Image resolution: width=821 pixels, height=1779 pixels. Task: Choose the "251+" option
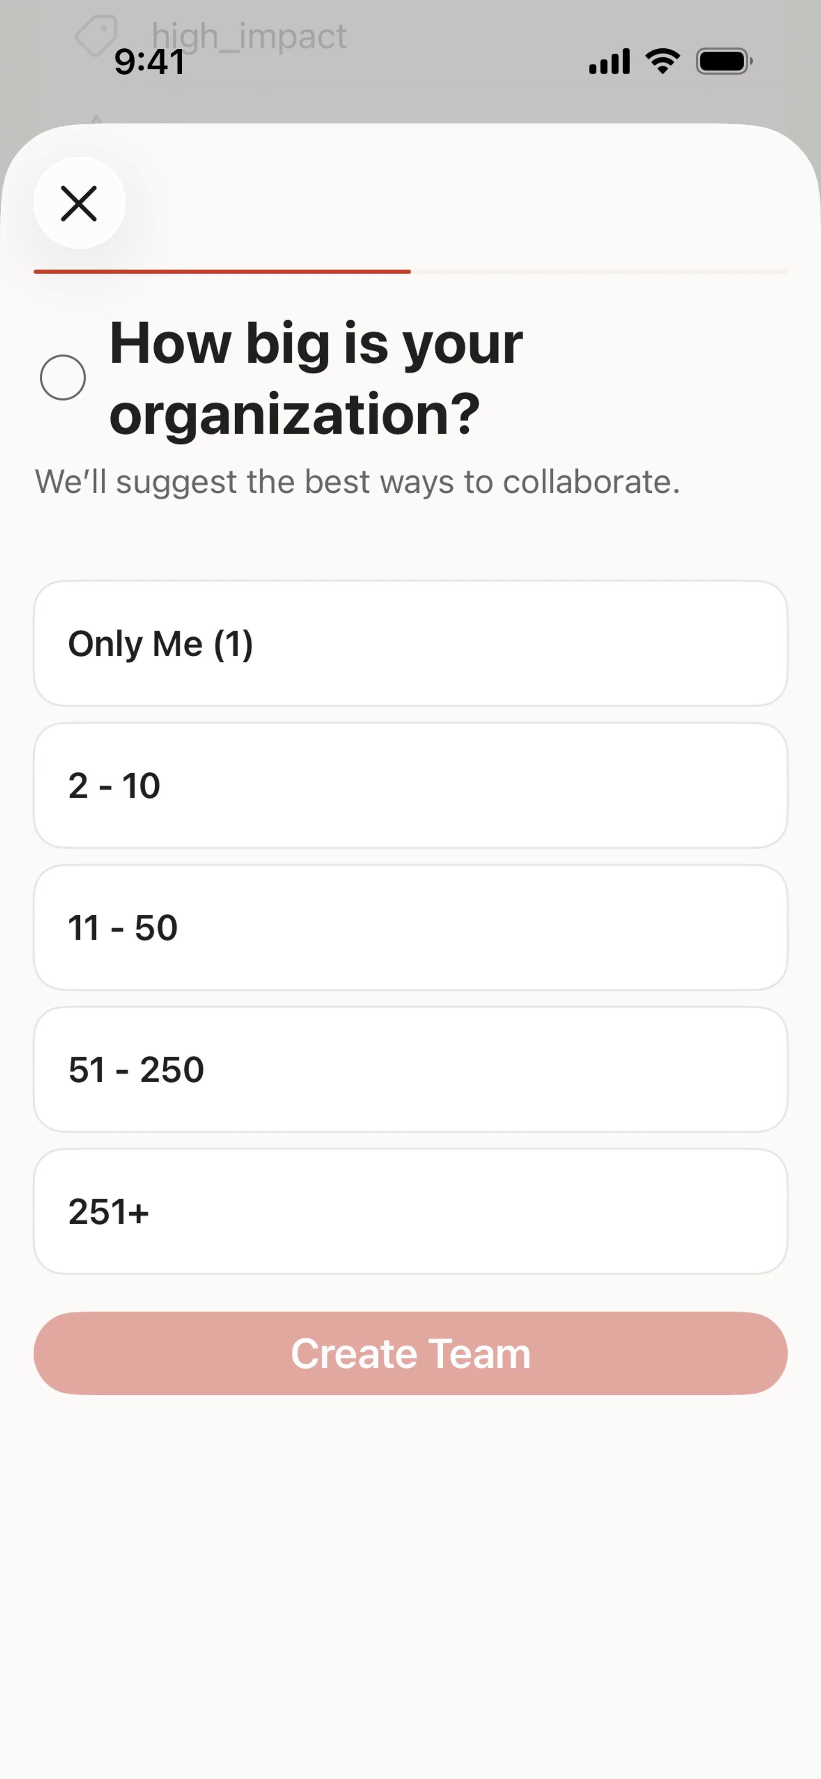410,1211
